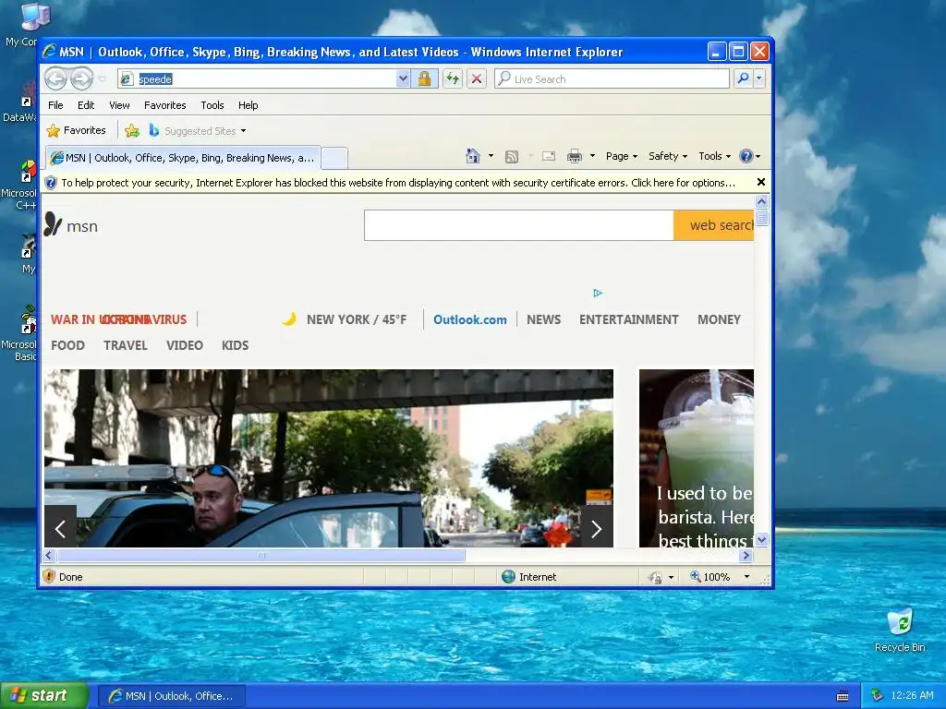The image size is (946, 709).
Task: Open the Home button dropdown arrow
Action: pos(491,156)
